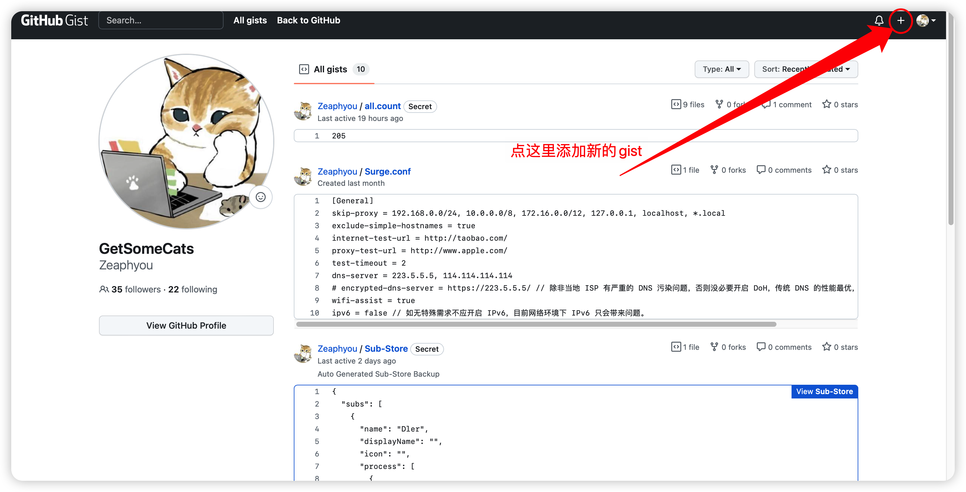966x492 pixels.
Task: Click the View GitHub Profile button
Action: pos(186,326)
